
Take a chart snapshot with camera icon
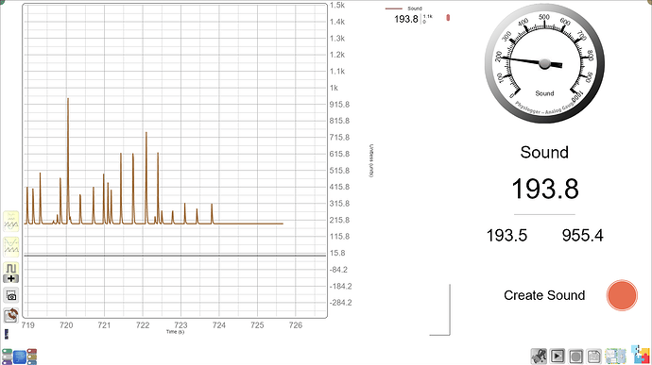pyautogui.click(x=11, y=295)
